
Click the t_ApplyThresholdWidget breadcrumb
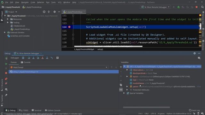pyautogui.click(x=84, y=49)
